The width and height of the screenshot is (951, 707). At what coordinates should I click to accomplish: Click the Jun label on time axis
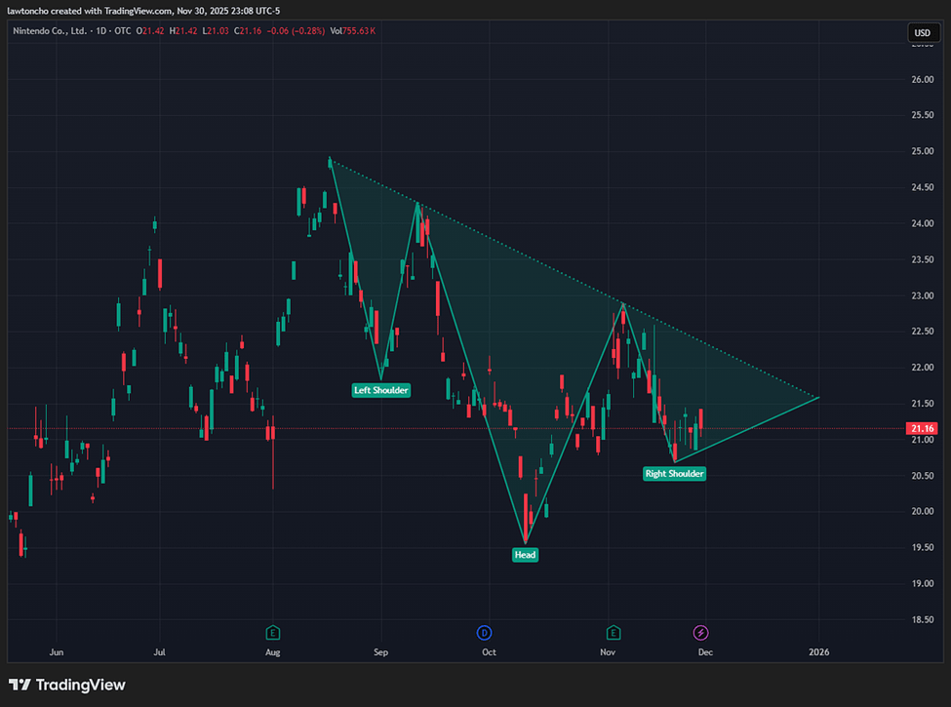tap(57, 652)
